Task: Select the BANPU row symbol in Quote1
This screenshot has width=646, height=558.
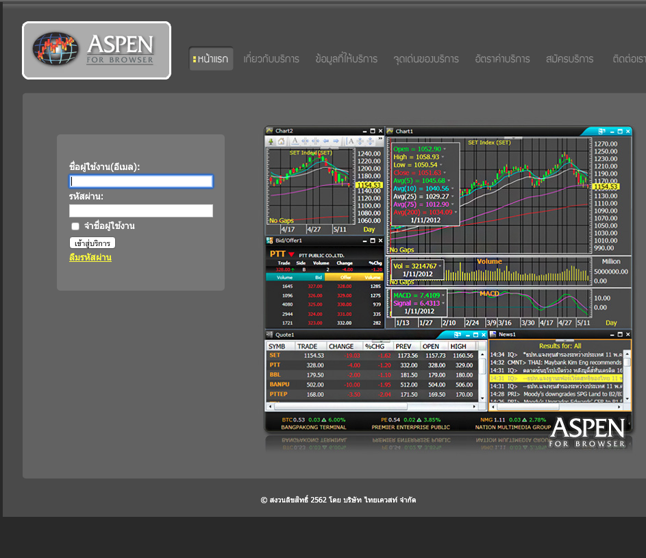Action: click(279, 385)
